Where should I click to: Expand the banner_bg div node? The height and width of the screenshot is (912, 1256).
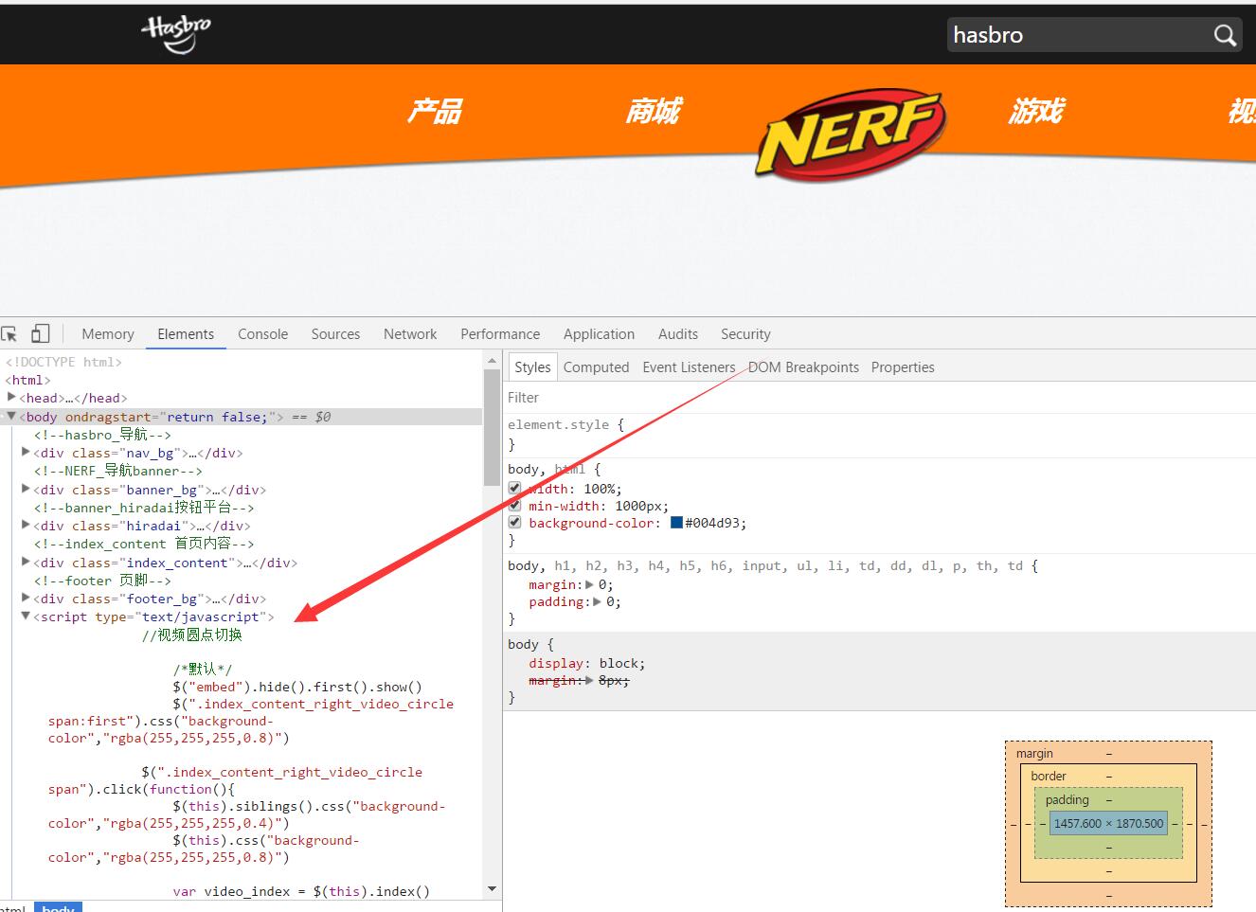[x=26, y=490]
